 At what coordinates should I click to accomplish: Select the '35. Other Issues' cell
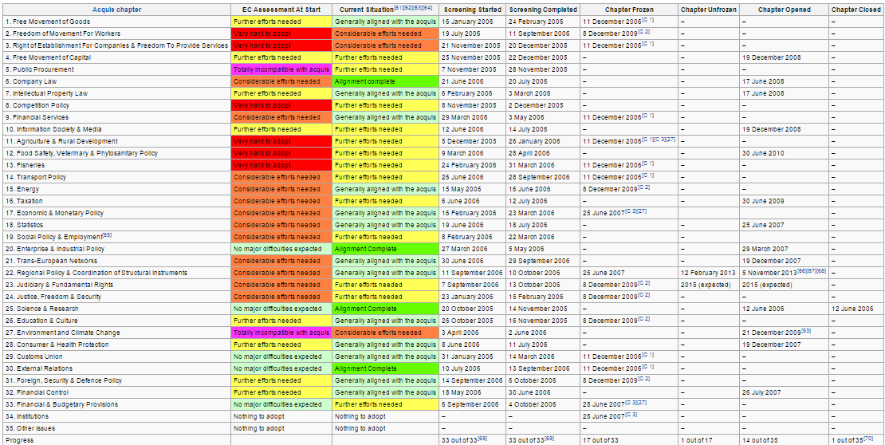(117, 428)
